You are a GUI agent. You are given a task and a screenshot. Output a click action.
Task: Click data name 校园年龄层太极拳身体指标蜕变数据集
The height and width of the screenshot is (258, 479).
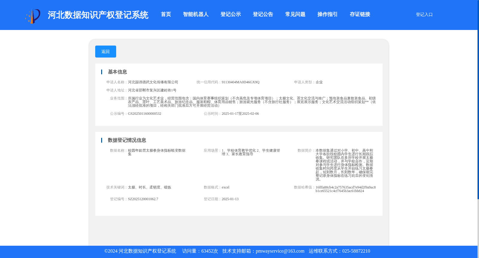point(157,152)
